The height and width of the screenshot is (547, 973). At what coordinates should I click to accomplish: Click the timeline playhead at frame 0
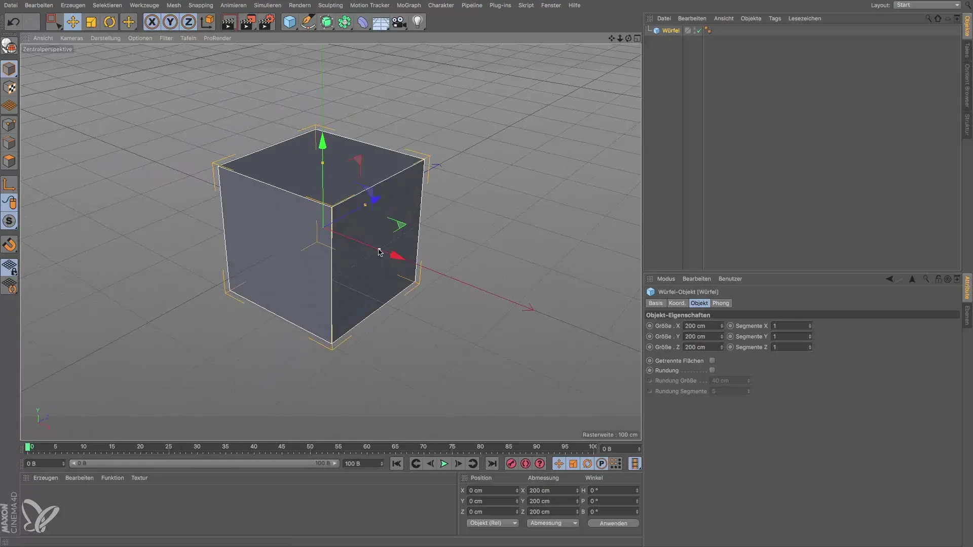point(28,447)
